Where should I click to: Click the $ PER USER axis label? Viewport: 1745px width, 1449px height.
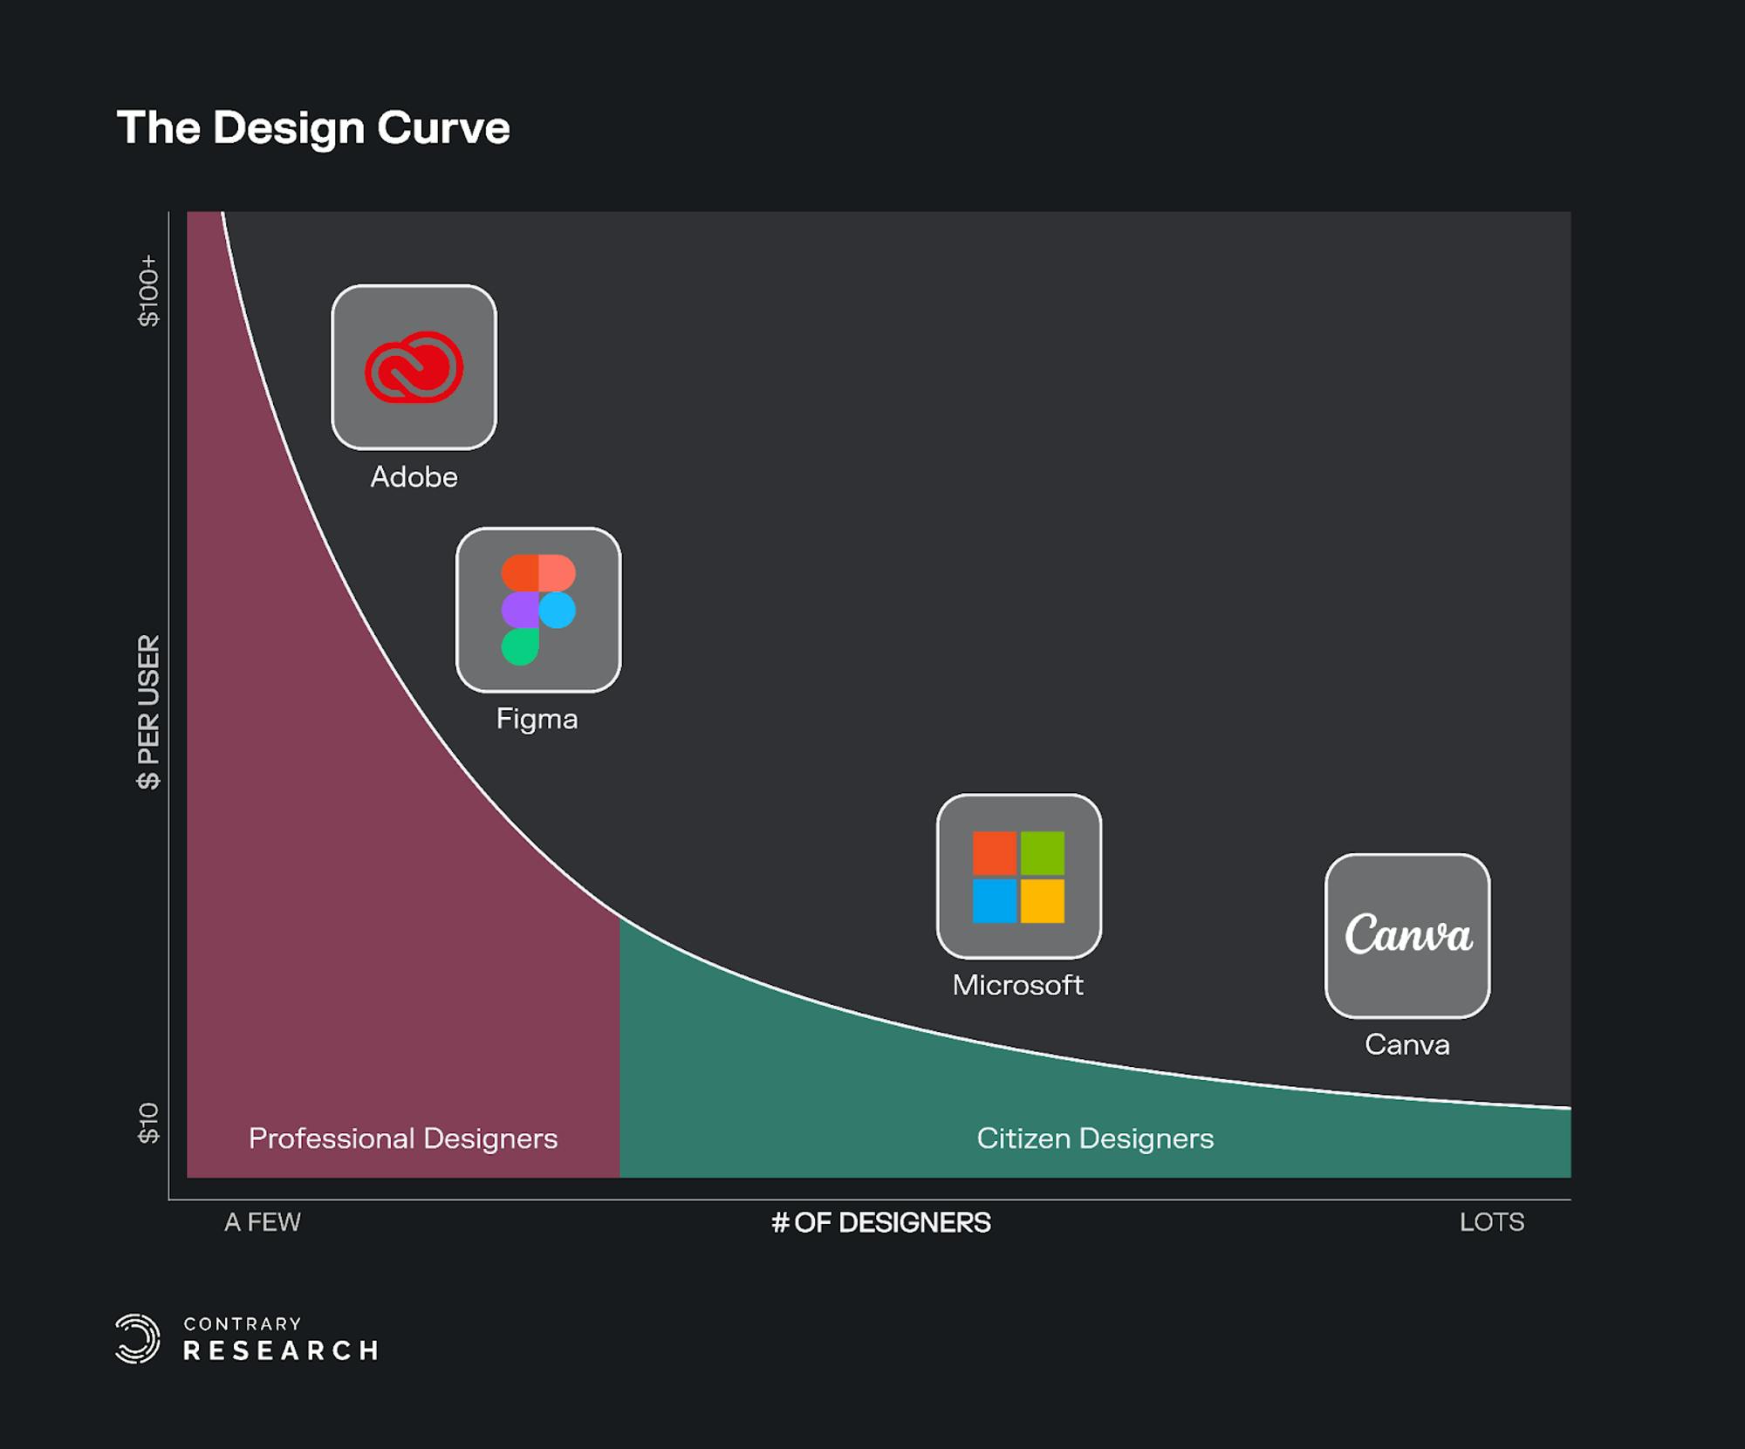pyautogui.click(x=149, y=712)
